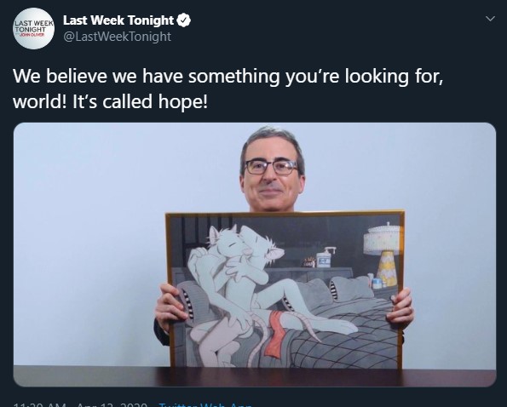507x407 pixels.
Task: Click the tweet text line about hope
Action: 110,102
